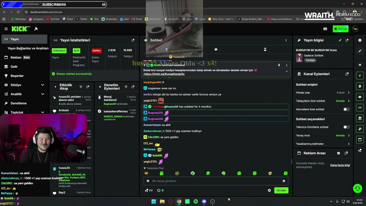Viewport: 366px width, 206px height.
Task: Open the hamburger menu beside the Kick logo
Action: [6, 29]
